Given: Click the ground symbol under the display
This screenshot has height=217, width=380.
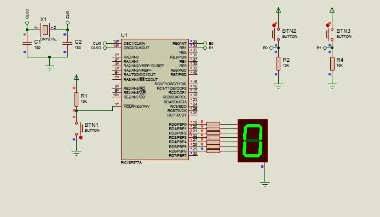Looking at the screenshot, I should coord(265,184).
